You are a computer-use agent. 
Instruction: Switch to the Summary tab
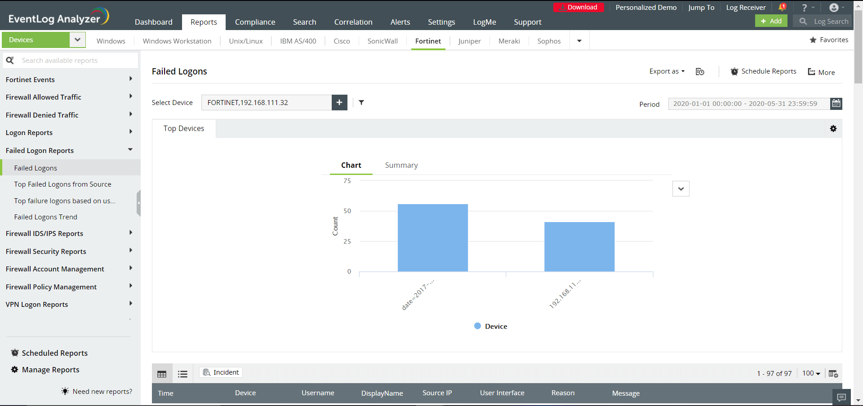[x=401, y=165]
